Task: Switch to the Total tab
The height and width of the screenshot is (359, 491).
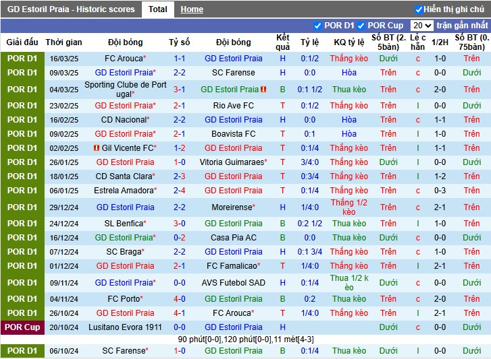Action: (158, 9)
